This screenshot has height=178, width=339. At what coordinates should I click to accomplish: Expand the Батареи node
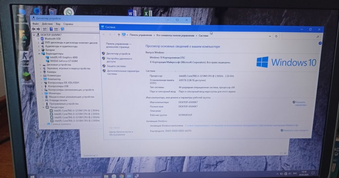tap(39, 50)
